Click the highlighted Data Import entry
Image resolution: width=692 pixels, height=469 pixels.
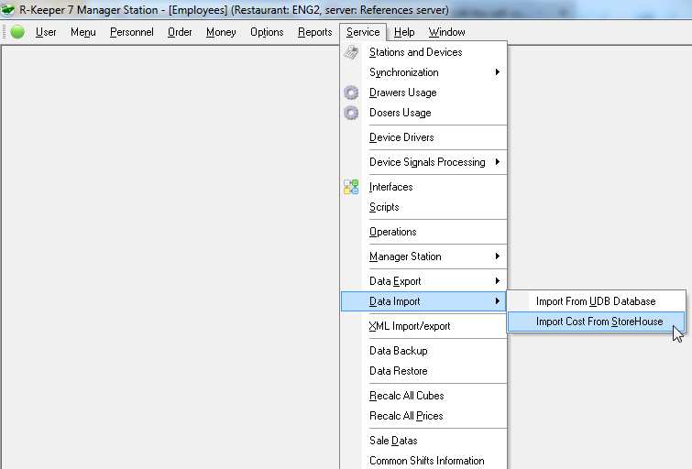(x=423, y=301)
